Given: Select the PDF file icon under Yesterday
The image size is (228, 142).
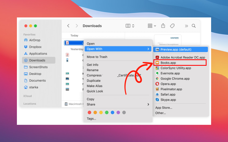Looking at the screenshot, I should (67, 55).
